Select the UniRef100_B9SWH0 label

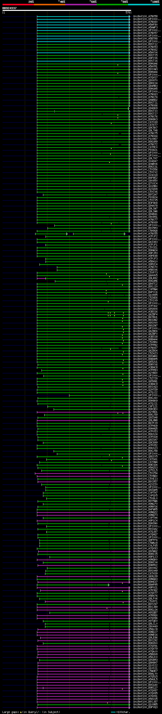click(145, 356)
